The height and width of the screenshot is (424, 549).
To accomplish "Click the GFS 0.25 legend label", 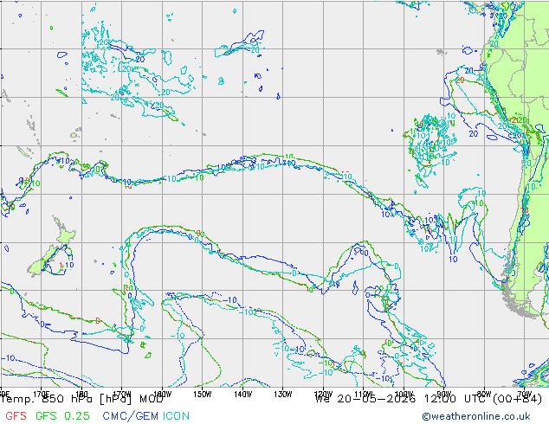I will tap(62, 416).
